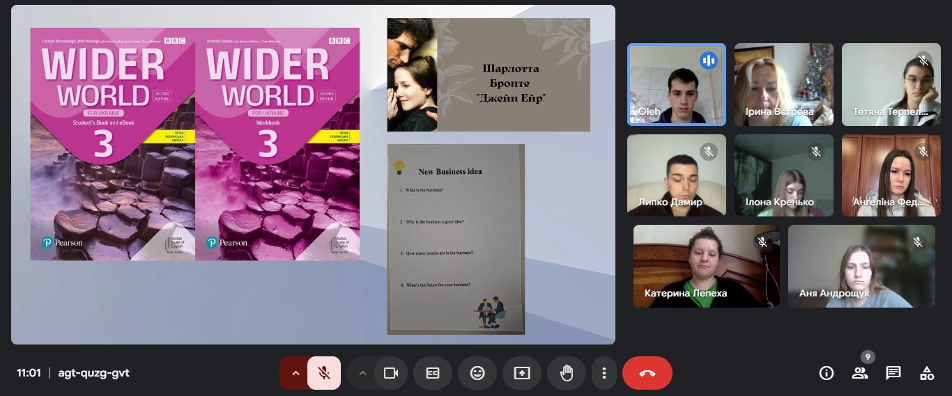Click the participant count badge showing 9

click(867, 357)
